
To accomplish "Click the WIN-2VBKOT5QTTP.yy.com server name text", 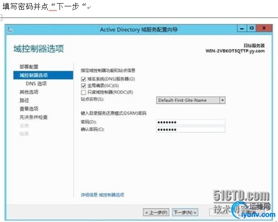I will (235, 51).
